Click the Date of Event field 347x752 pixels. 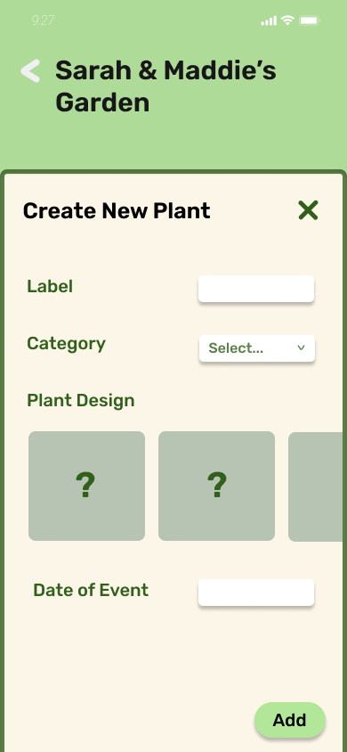tap(256, 593)
